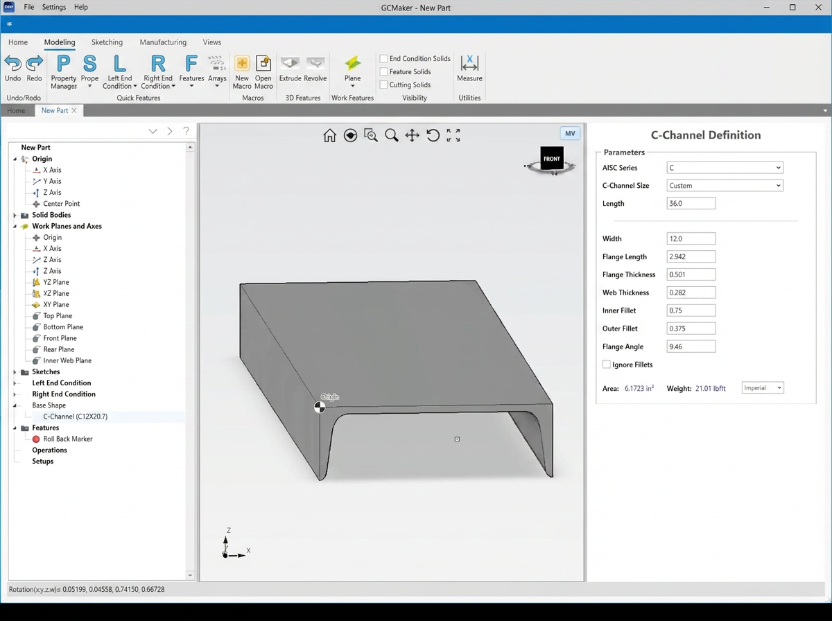Select the YZ Plane tree item
The height and width of the screenshot is (621, 832).
click(56, 283)
